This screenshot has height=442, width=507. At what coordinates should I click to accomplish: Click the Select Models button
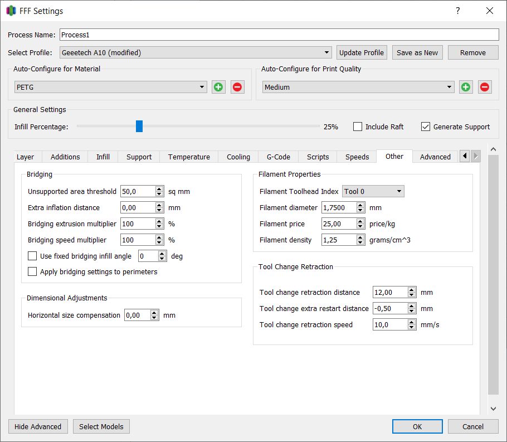point(101,426)
